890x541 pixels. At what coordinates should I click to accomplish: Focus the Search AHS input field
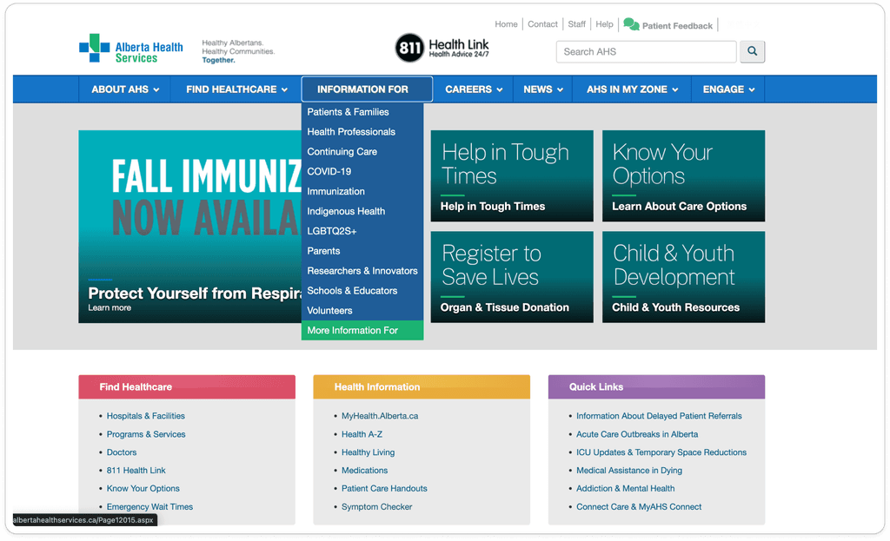pos(646,51)
